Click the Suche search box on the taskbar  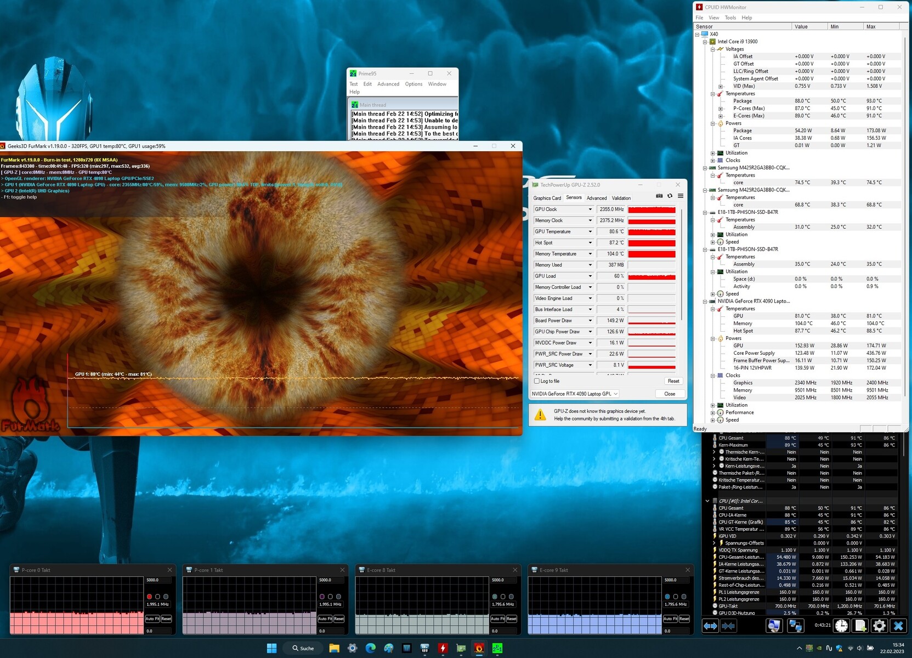tap(302, 648)
